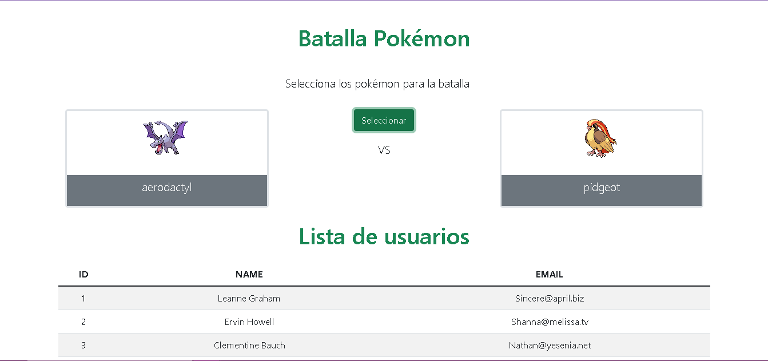The image size is (768, 361).
Task: Click the Batalla Pokémon heading
Action: tap(384, 38)
